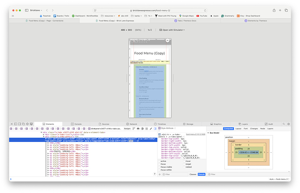Viewport: 300px width, 193px height.
Task: Open the Changes details sidebar panel
Action: 254,129
